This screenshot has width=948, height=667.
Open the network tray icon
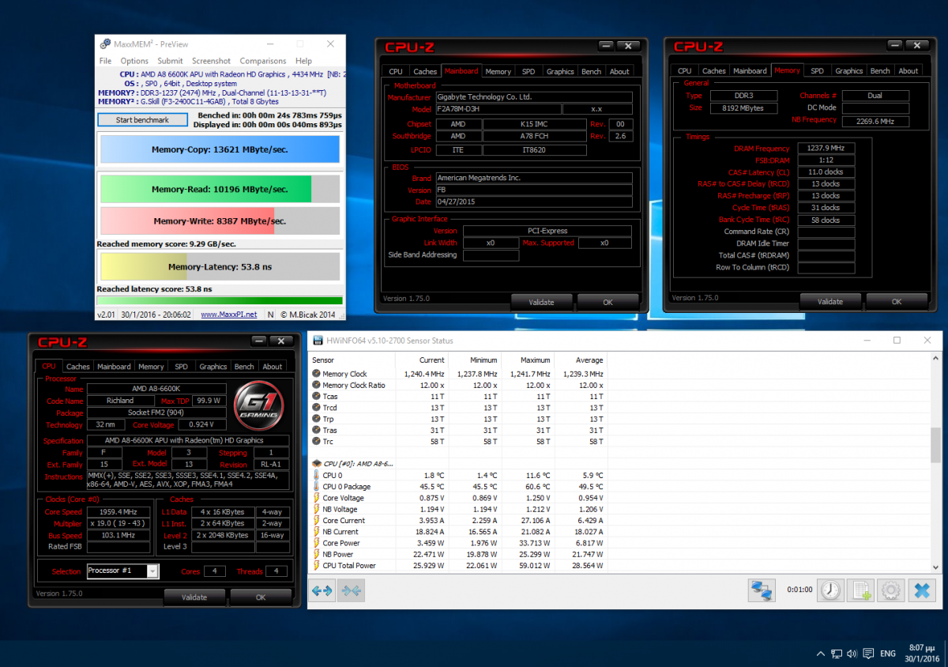(x=836, y=654)
